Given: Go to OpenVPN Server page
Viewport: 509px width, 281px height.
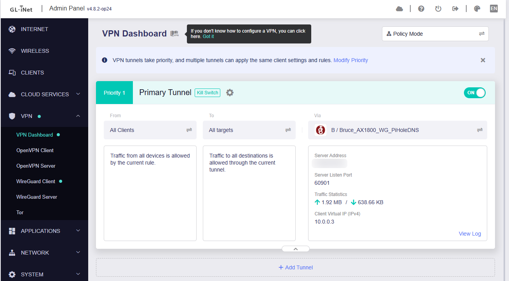Looking at the screenshot, I should (36, 166).
